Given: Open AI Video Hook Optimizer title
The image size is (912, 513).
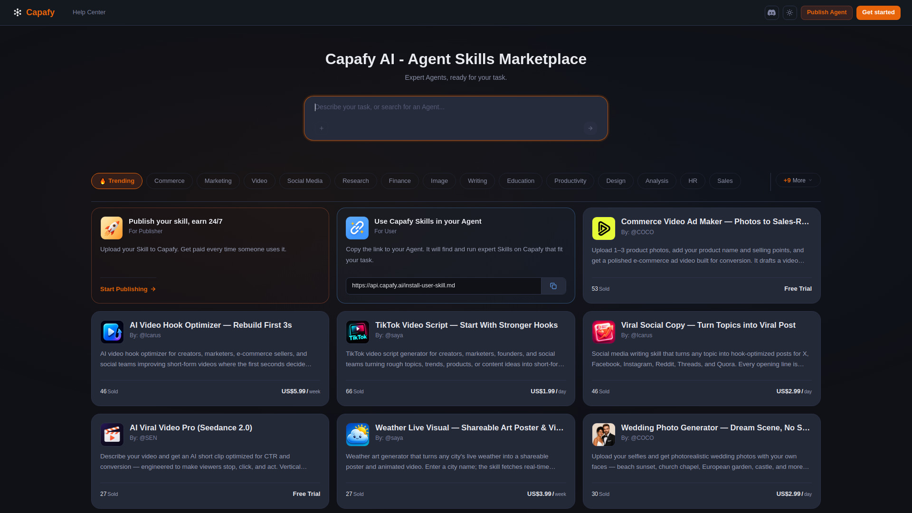Looking at the screenshot, I should [211, 325].
